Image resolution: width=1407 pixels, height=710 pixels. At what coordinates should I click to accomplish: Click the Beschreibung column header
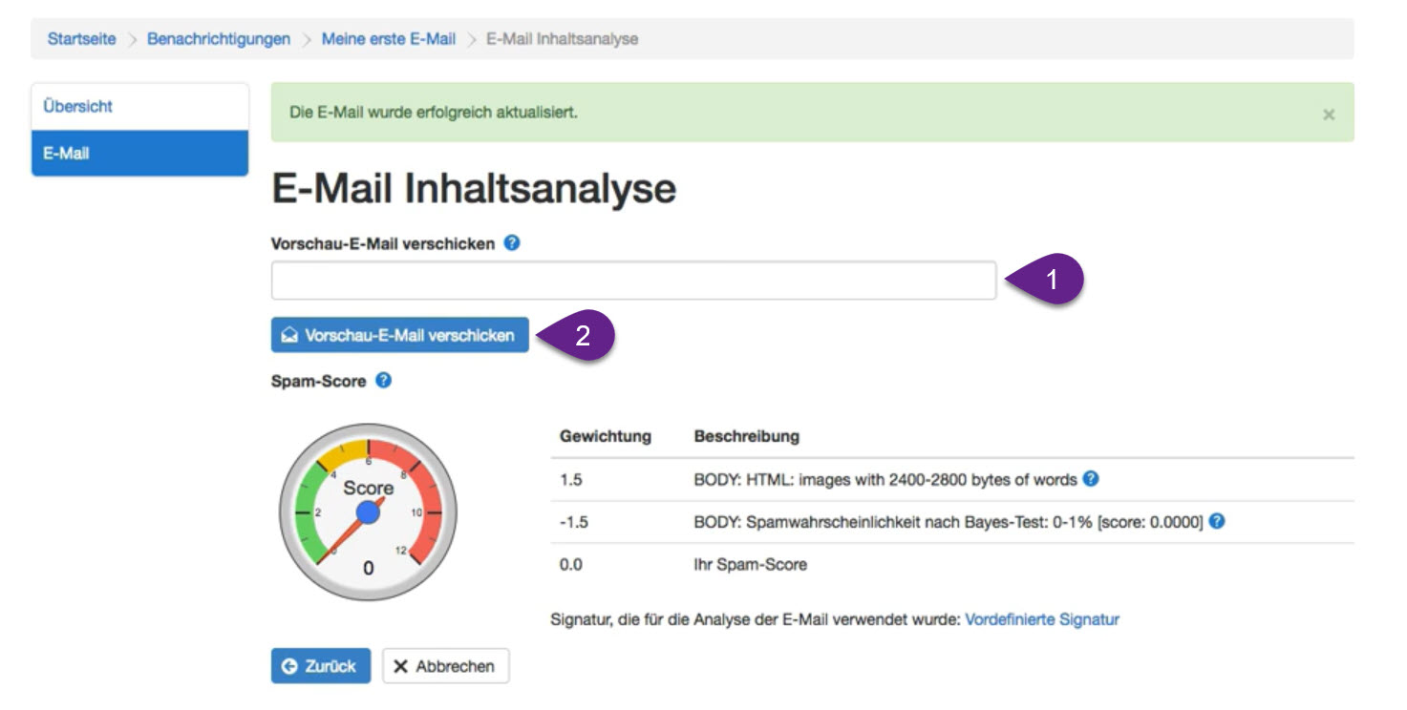point(746,436)
